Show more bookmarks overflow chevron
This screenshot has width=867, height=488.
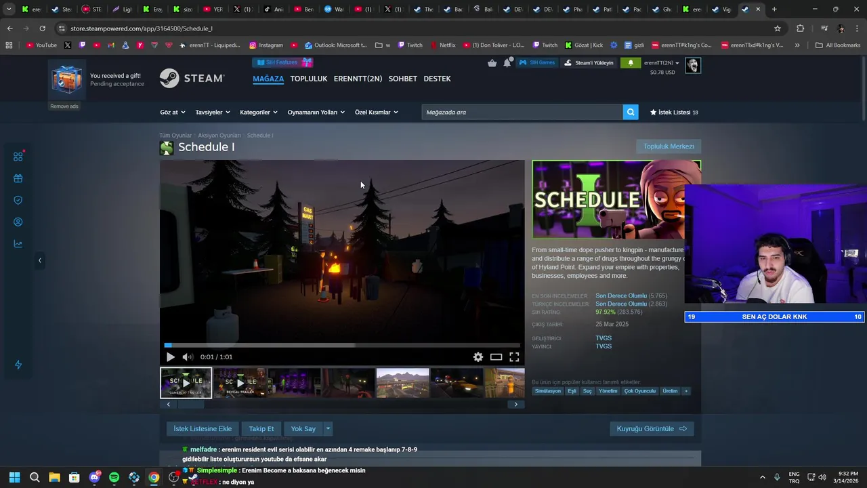coord(797,45)
